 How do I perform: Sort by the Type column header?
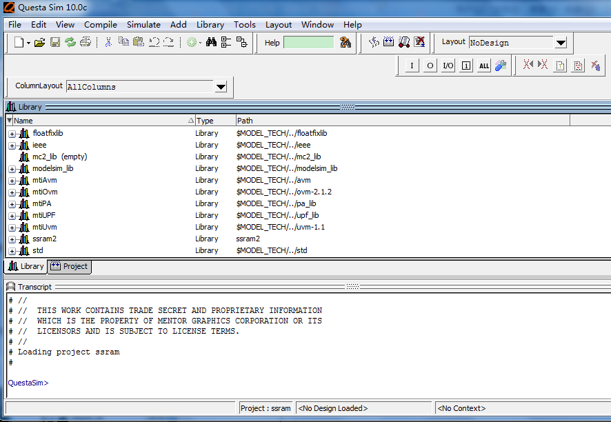point(215,121)
